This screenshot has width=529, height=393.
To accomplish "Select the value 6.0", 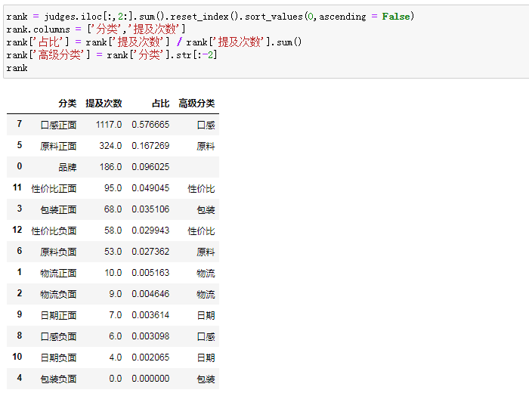I will pos(116,336).
